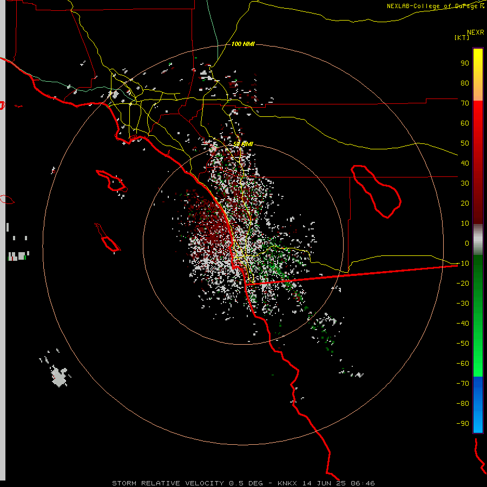
Task: Click the 40 scale value
Action: pos(465,163)
